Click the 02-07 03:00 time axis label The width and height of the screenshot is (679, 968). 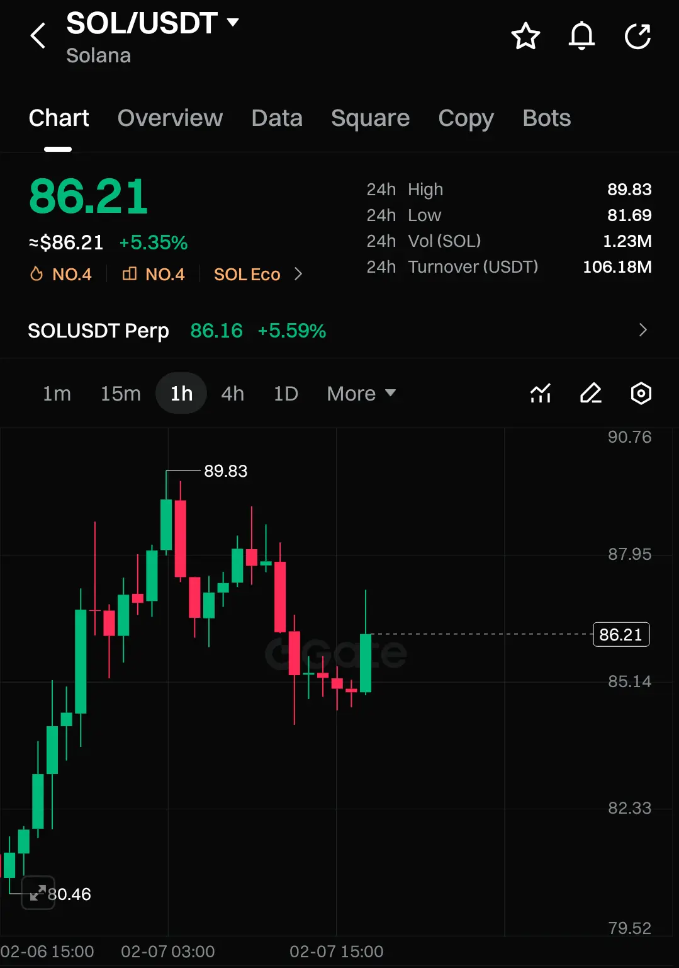pyautogui.click(x=167, y=952)
